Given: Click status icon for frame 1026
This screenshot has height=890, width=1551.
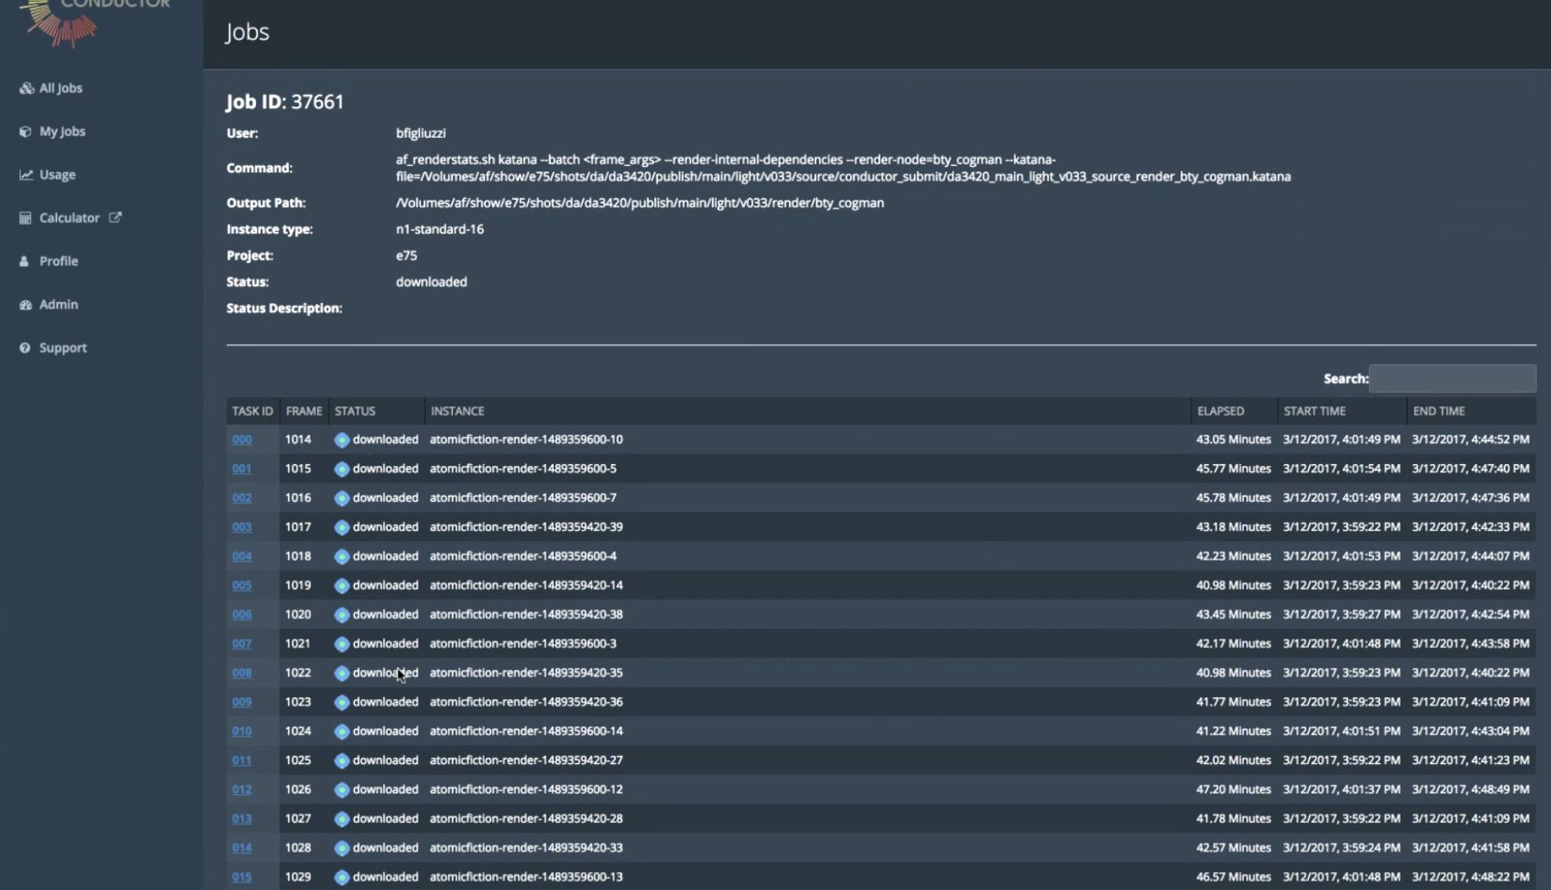Looking at the screenshot, I should 342,790.
